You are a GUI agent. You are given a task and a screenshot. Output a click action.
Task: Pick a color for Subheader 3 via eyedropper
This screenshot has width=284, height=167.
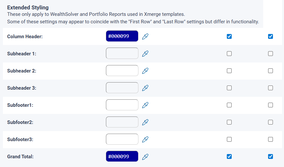pyautogui.click(x=145, y=88)
